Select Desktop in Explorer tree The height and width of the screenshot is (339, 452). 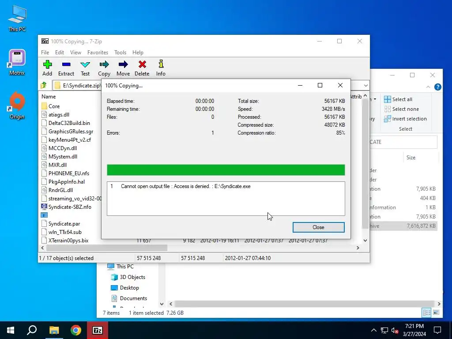point(125,288)
